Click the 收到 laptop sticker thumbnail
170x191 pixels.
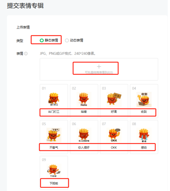(x=144, y=99)
